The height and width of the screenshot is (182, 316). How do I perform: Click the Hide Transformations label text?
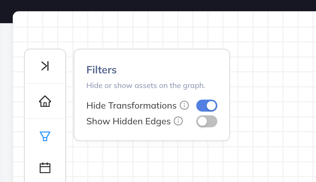pyautogui.click(x=131, y=106)
